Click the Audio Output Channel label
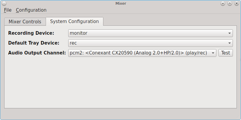Viewport: 241px width, 120px height. pos(37,53)
